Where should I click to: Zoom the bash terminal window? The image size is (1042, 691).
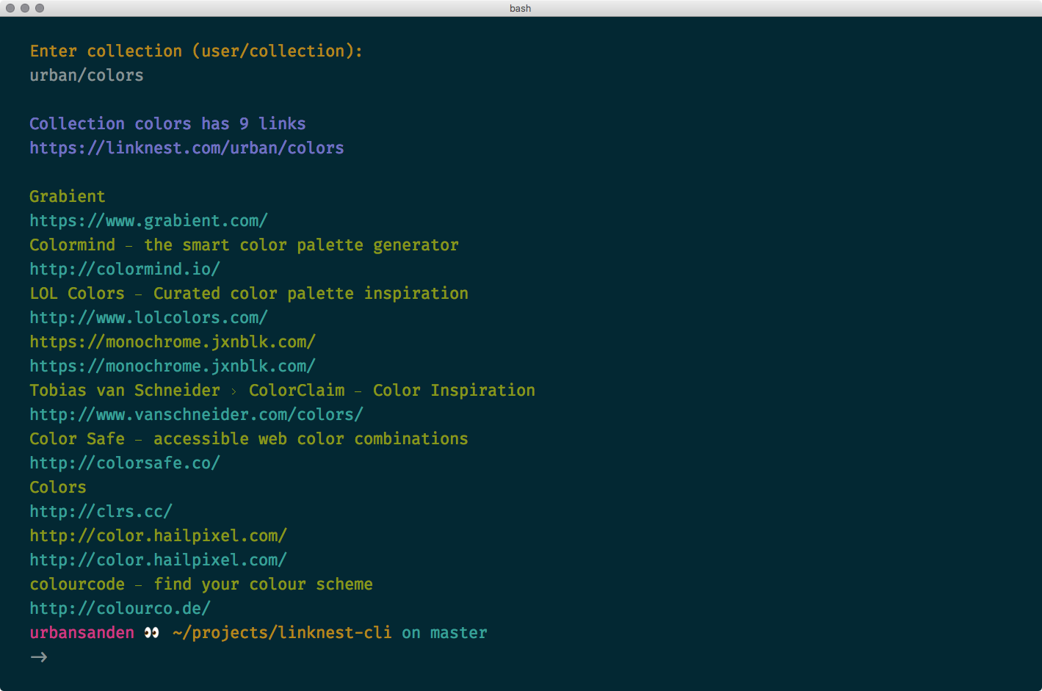tap(40, 8)
